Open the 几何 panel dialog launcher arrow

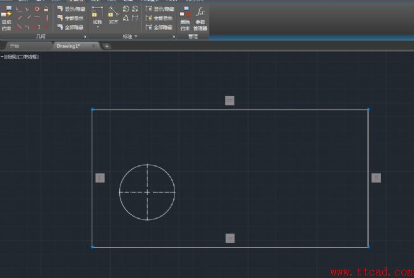[x=85, y=37]
